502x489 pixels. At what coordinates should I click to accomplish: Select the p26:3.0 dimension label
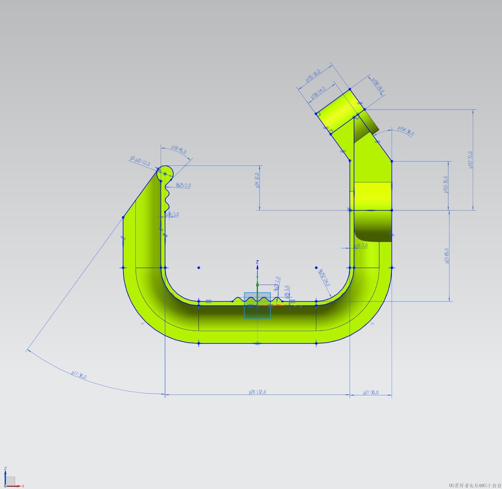point(172,214)
